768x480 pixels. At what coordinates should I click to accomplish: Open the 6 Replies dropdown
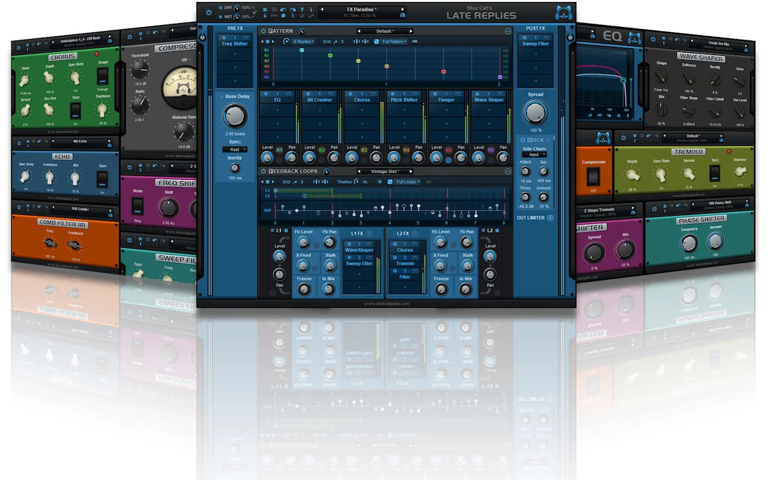click(x=303, y=42)
